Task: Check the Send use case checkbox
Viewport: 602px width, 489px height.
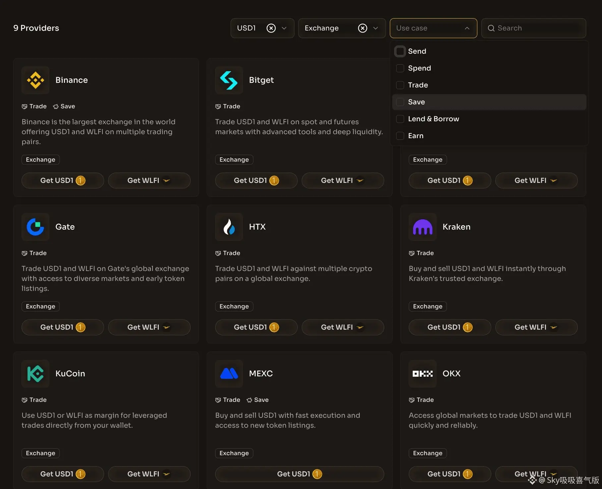Action: 400,51
